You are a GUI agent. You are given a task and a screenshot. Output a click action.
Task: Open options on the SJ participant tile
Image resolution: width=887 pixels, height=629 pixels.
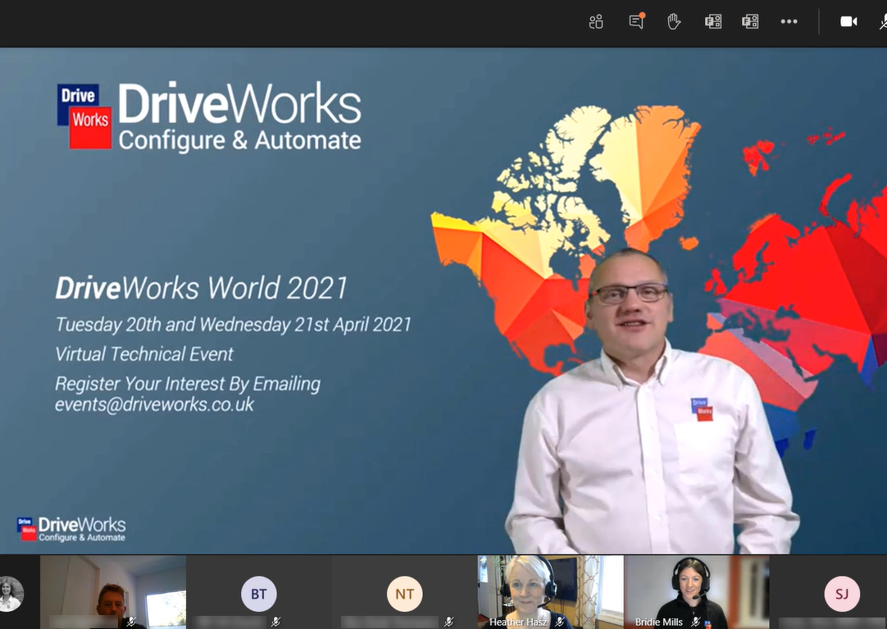[841, 594]
